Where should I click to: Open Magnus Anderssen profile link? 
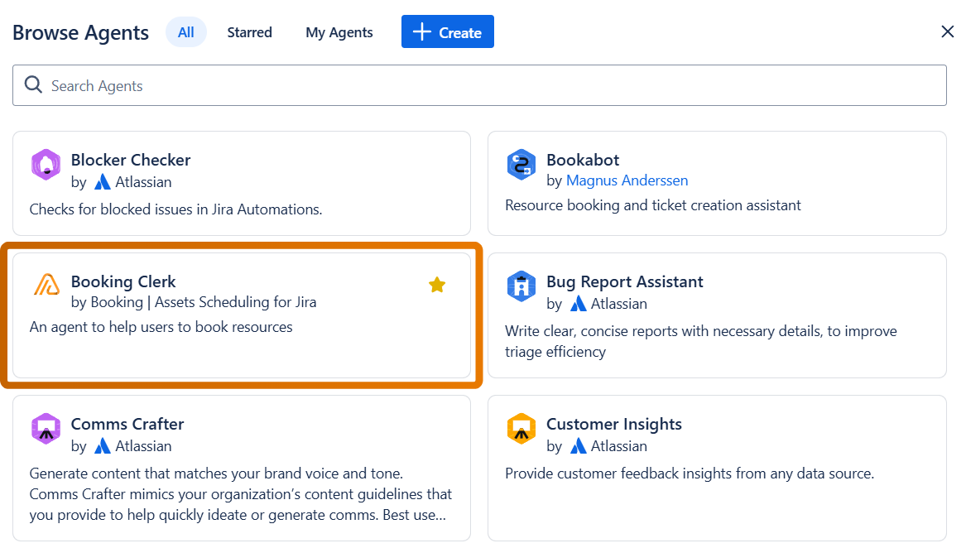click(x=627, y=180)
